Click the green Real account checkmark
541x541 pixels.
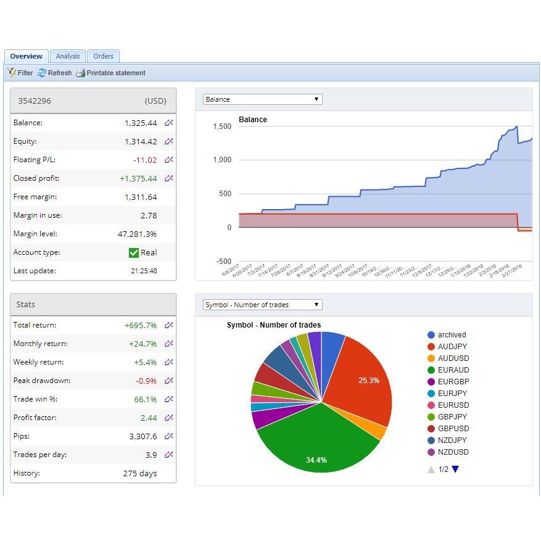pos(134,252)
